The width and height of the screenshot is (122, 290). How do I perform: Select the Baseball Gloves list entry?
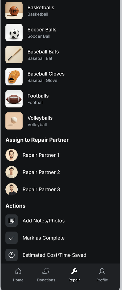coord(60,77)
